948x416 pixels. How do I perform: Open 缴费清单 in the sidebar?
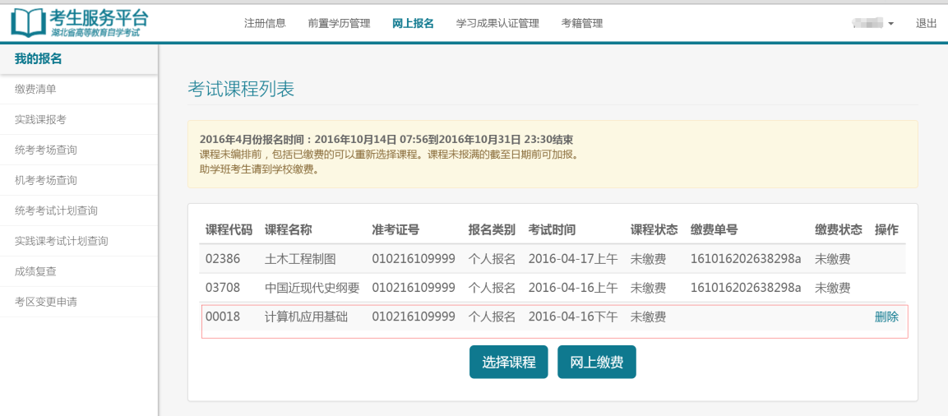(x=35, y=89)
